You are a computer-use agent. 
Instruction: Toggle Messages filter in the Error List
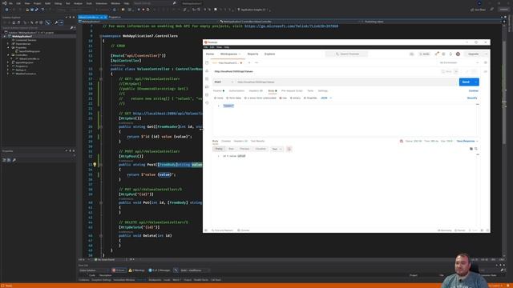(160, 270)
